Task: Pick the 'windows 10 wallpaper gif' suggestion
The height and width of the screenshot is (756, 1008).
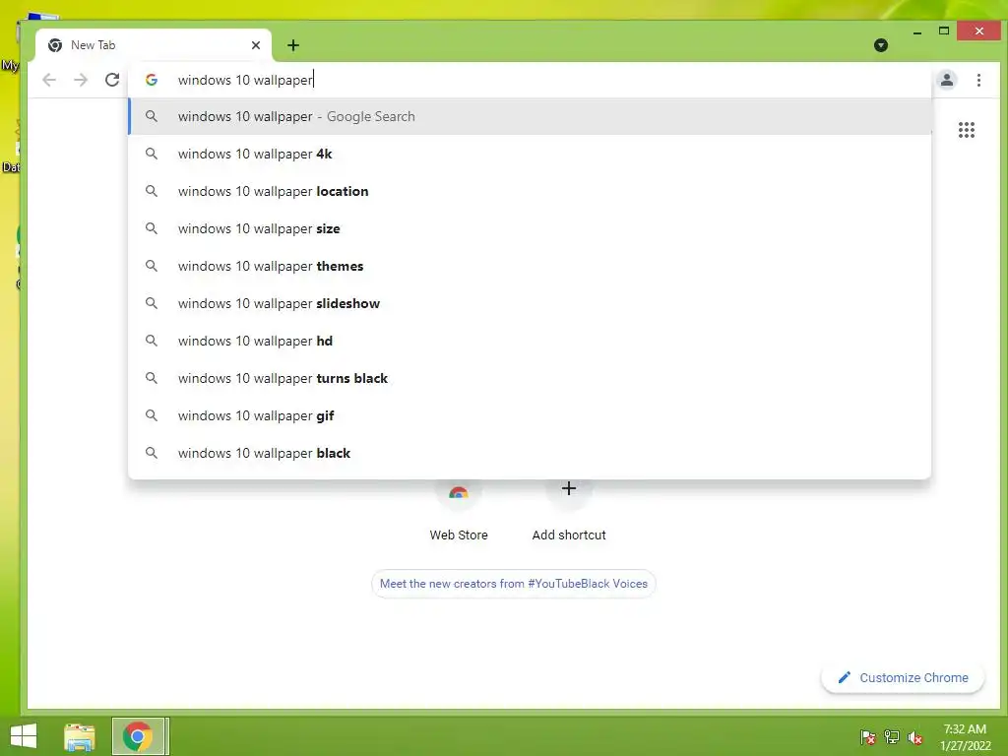Action: coord(530,415)
